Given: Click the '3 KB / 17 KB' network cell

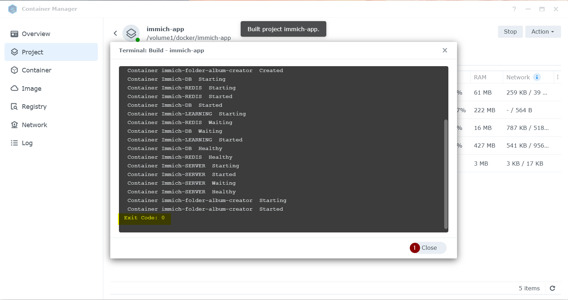Looking at the screenshot, I should click(525, 164).
